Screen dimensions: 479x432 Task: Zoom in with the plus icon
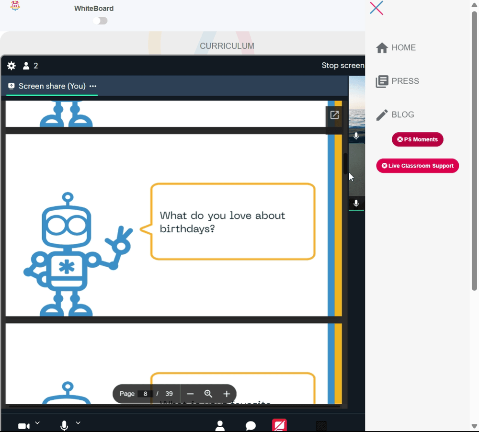tap(227, 394)
